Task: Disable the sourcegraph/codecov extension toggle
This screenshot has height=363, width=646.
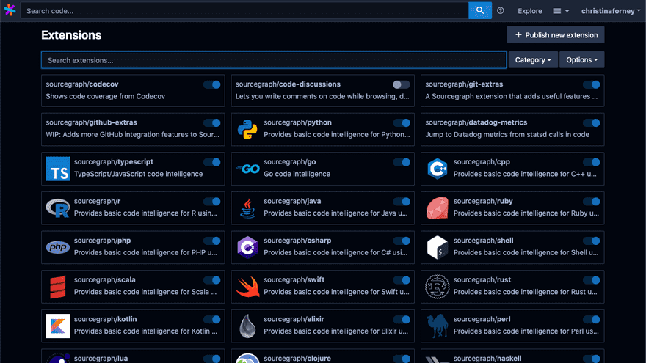Action: pos(211,84)
